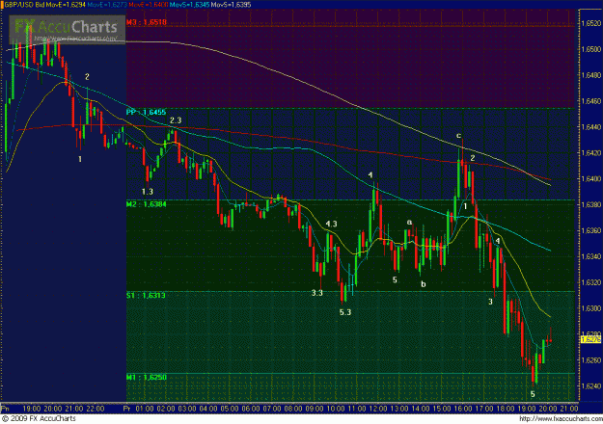Image resolution: width=603 pixels, height=424 pixels.
Task: Select the 2.3 wave annotation
Action: (176, 120)
